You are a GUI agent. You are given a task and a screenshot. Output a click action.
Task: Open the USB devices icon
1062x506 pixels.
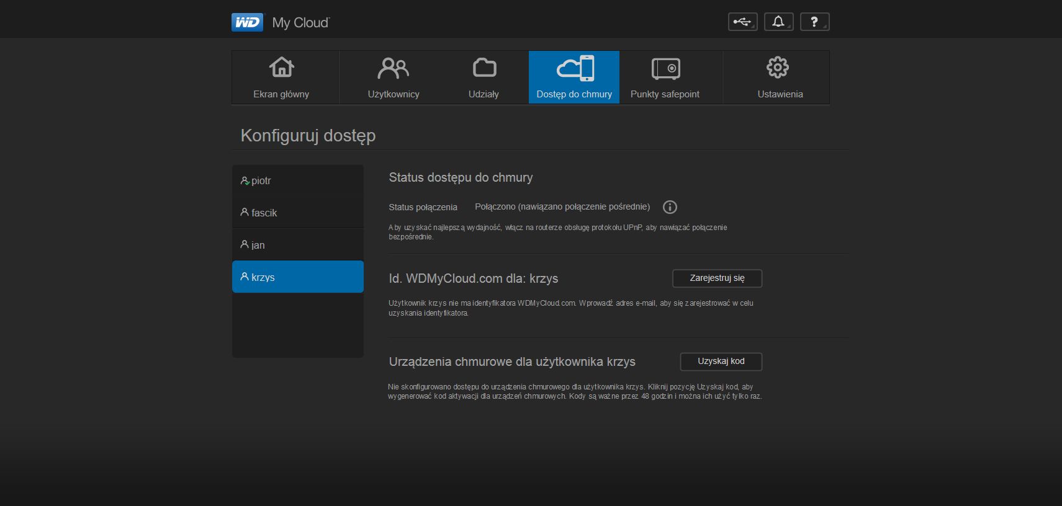pos(742,22)
